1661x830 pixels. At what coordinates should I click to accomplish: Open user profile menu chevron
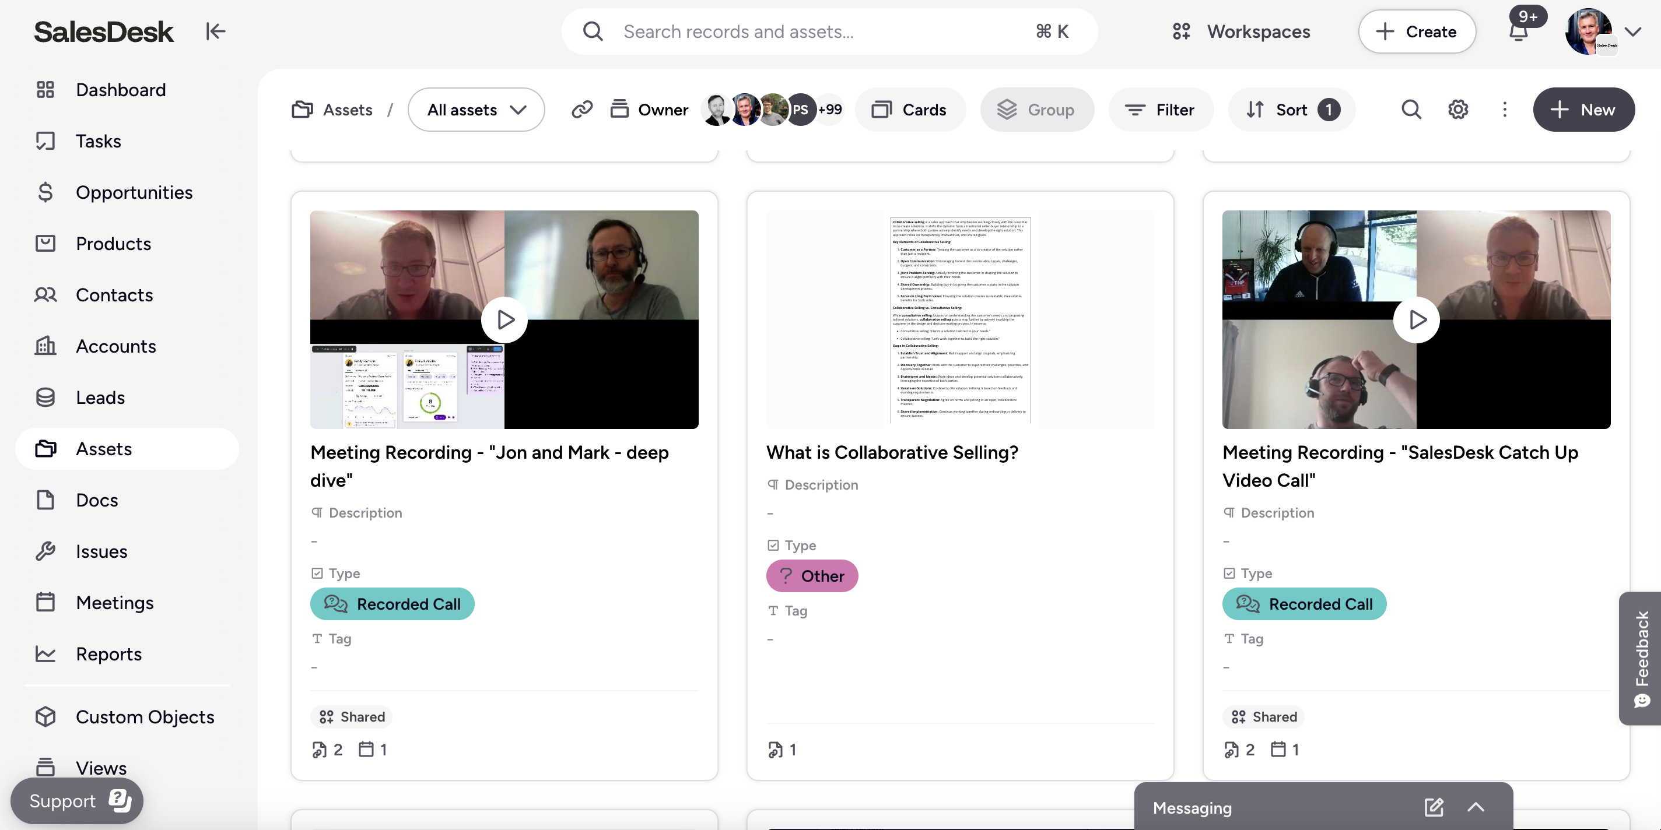tap(1633, 31)
